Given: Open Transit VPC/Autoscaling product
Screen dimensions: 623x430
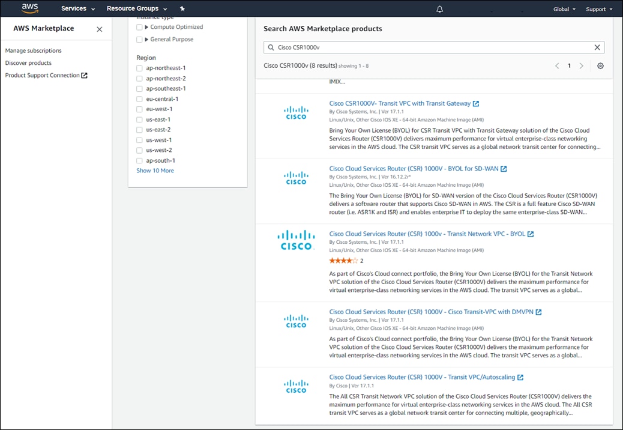Looking at the screenshot, I should (422, 377).
